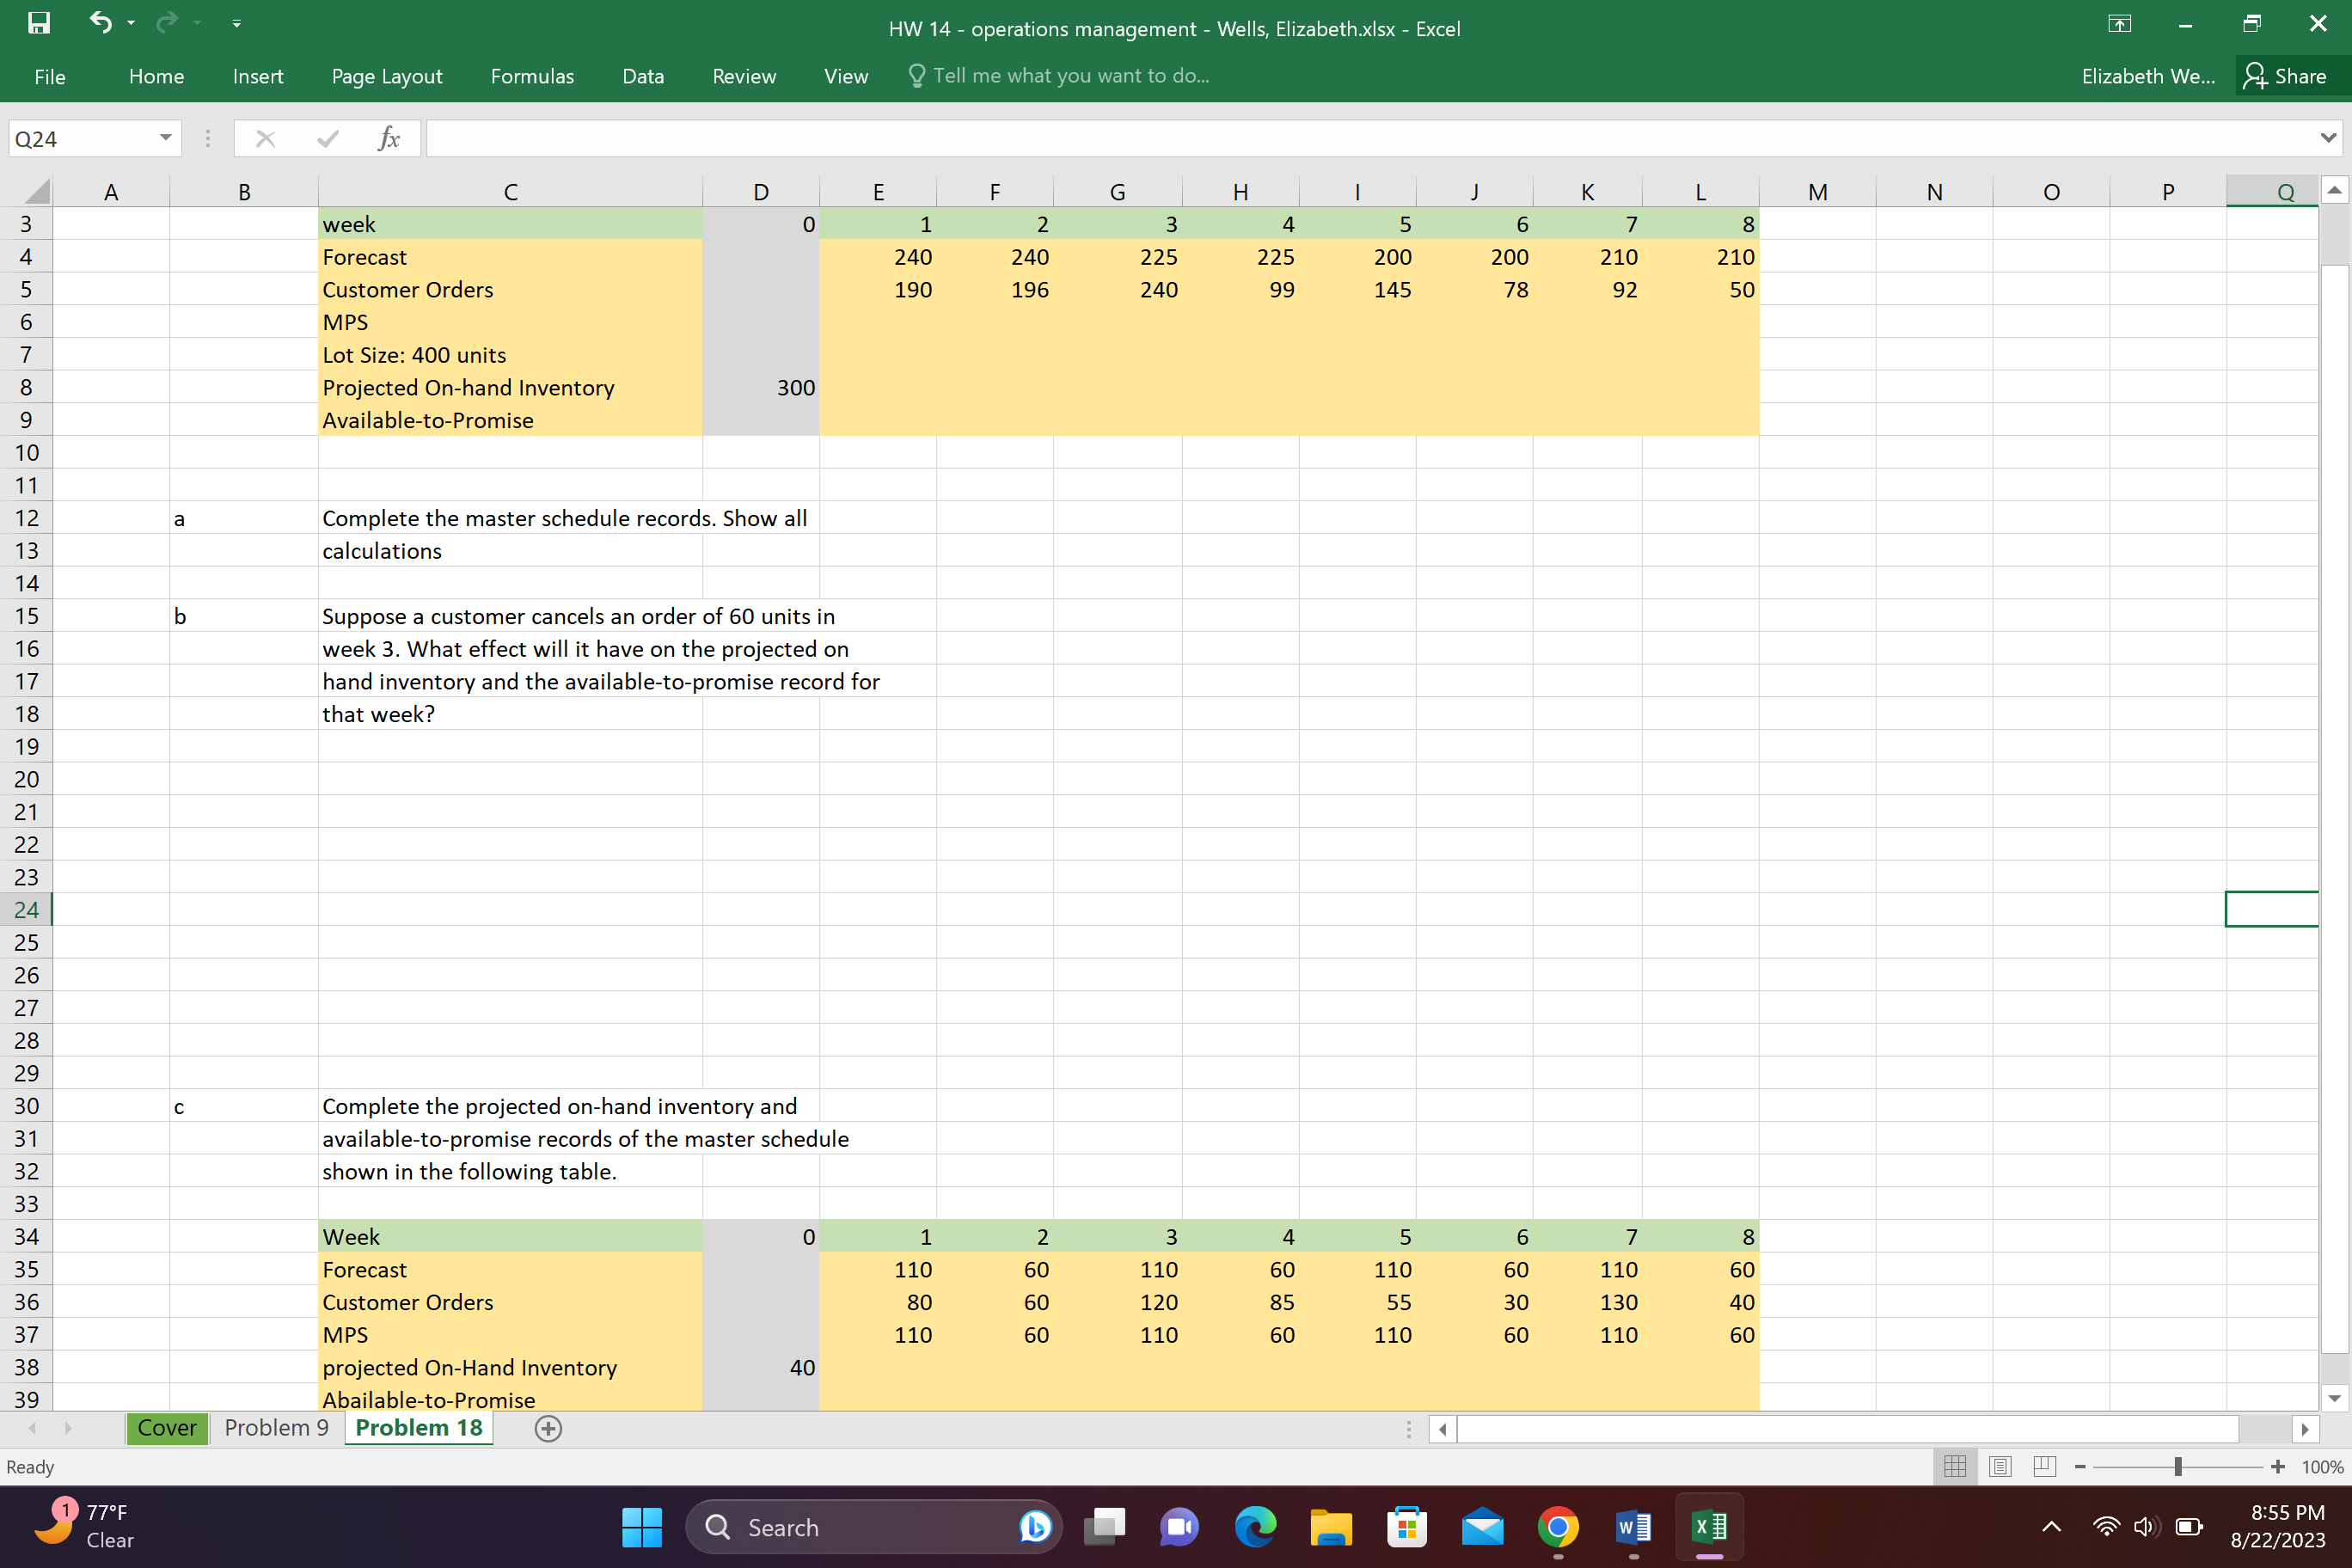
Task: Open the Insert Function dialog
Action: 389,138
